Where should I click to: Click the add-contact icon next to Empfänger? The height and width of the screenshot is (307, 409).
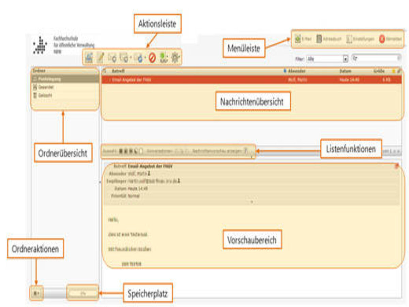pos(179,181)
